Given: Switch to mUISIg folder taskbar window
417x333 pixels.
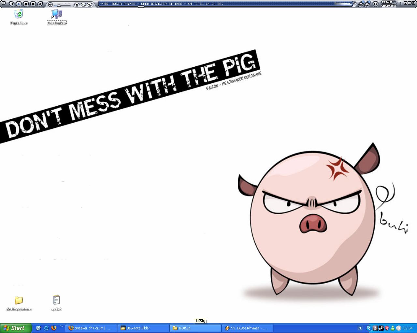Looking at the screenshot, I should [195, 328].
